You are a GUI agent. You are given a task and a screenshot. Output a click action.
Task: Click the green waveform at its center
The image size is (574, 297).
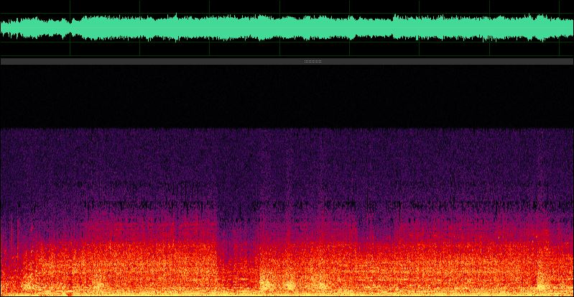tap(287, 28)
